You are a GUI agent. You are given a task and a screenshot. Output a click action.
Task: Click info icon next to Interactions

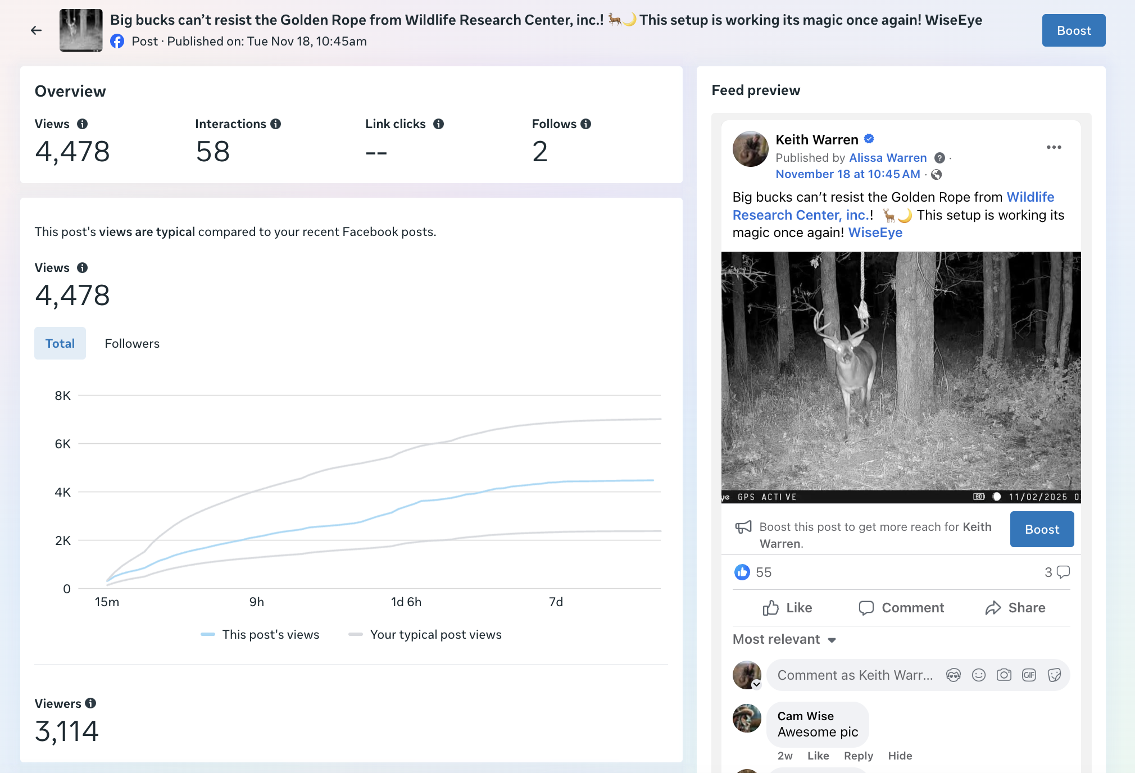(x=275, y=124)
